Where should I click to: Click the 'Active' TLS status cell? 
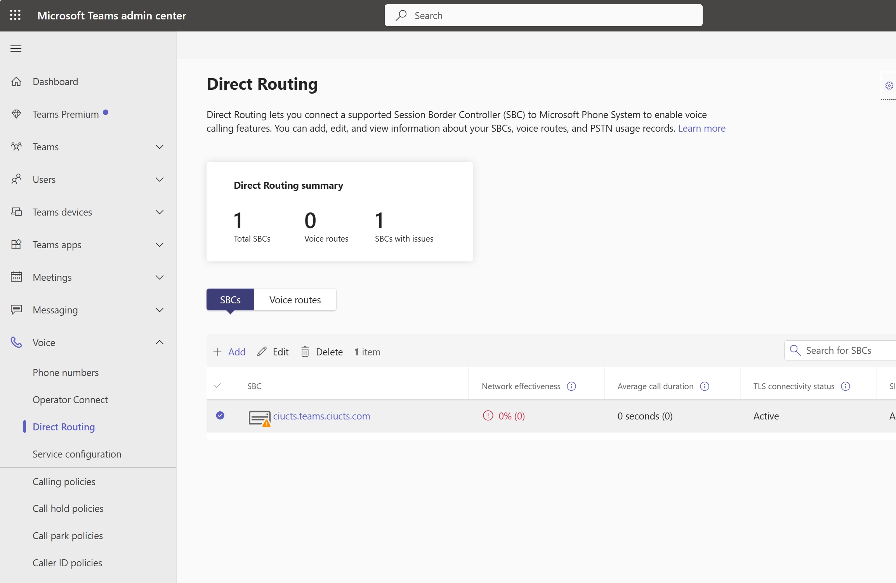766,416
